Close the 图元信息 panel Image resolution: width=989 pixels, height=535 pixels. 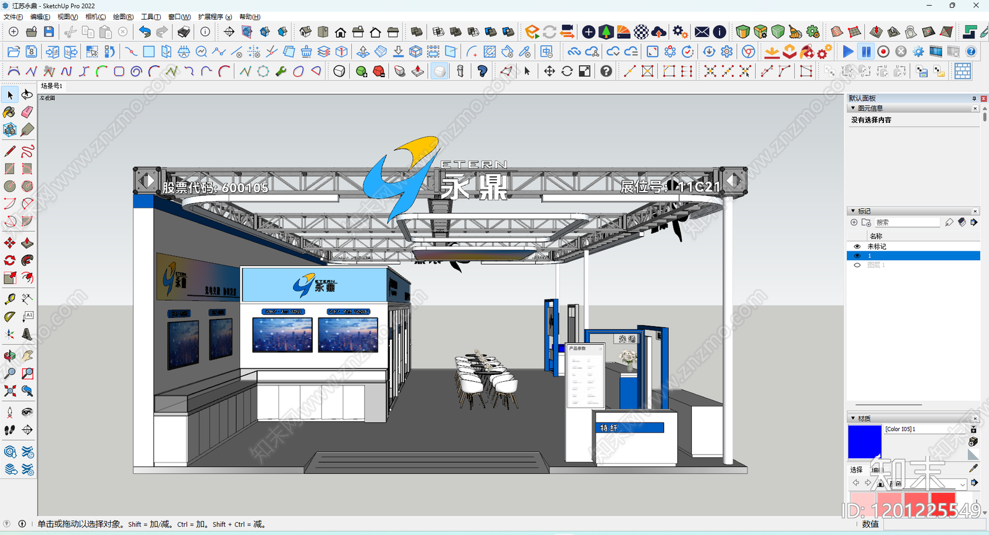click(x=975, y=108)
